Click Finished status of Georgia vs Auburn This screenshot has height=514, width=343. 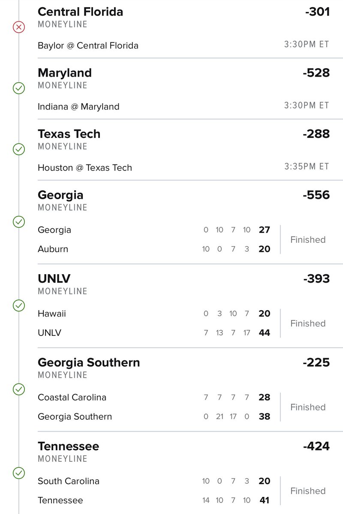click(308, 239)
